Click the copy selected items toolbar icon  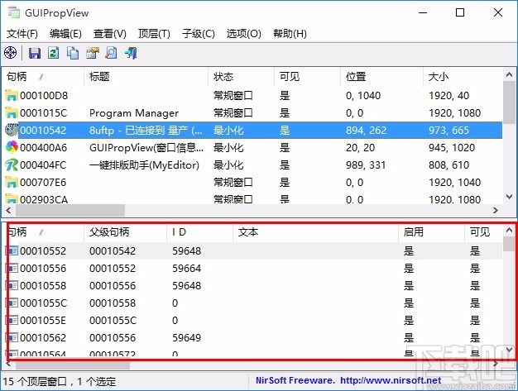[73, 53]
